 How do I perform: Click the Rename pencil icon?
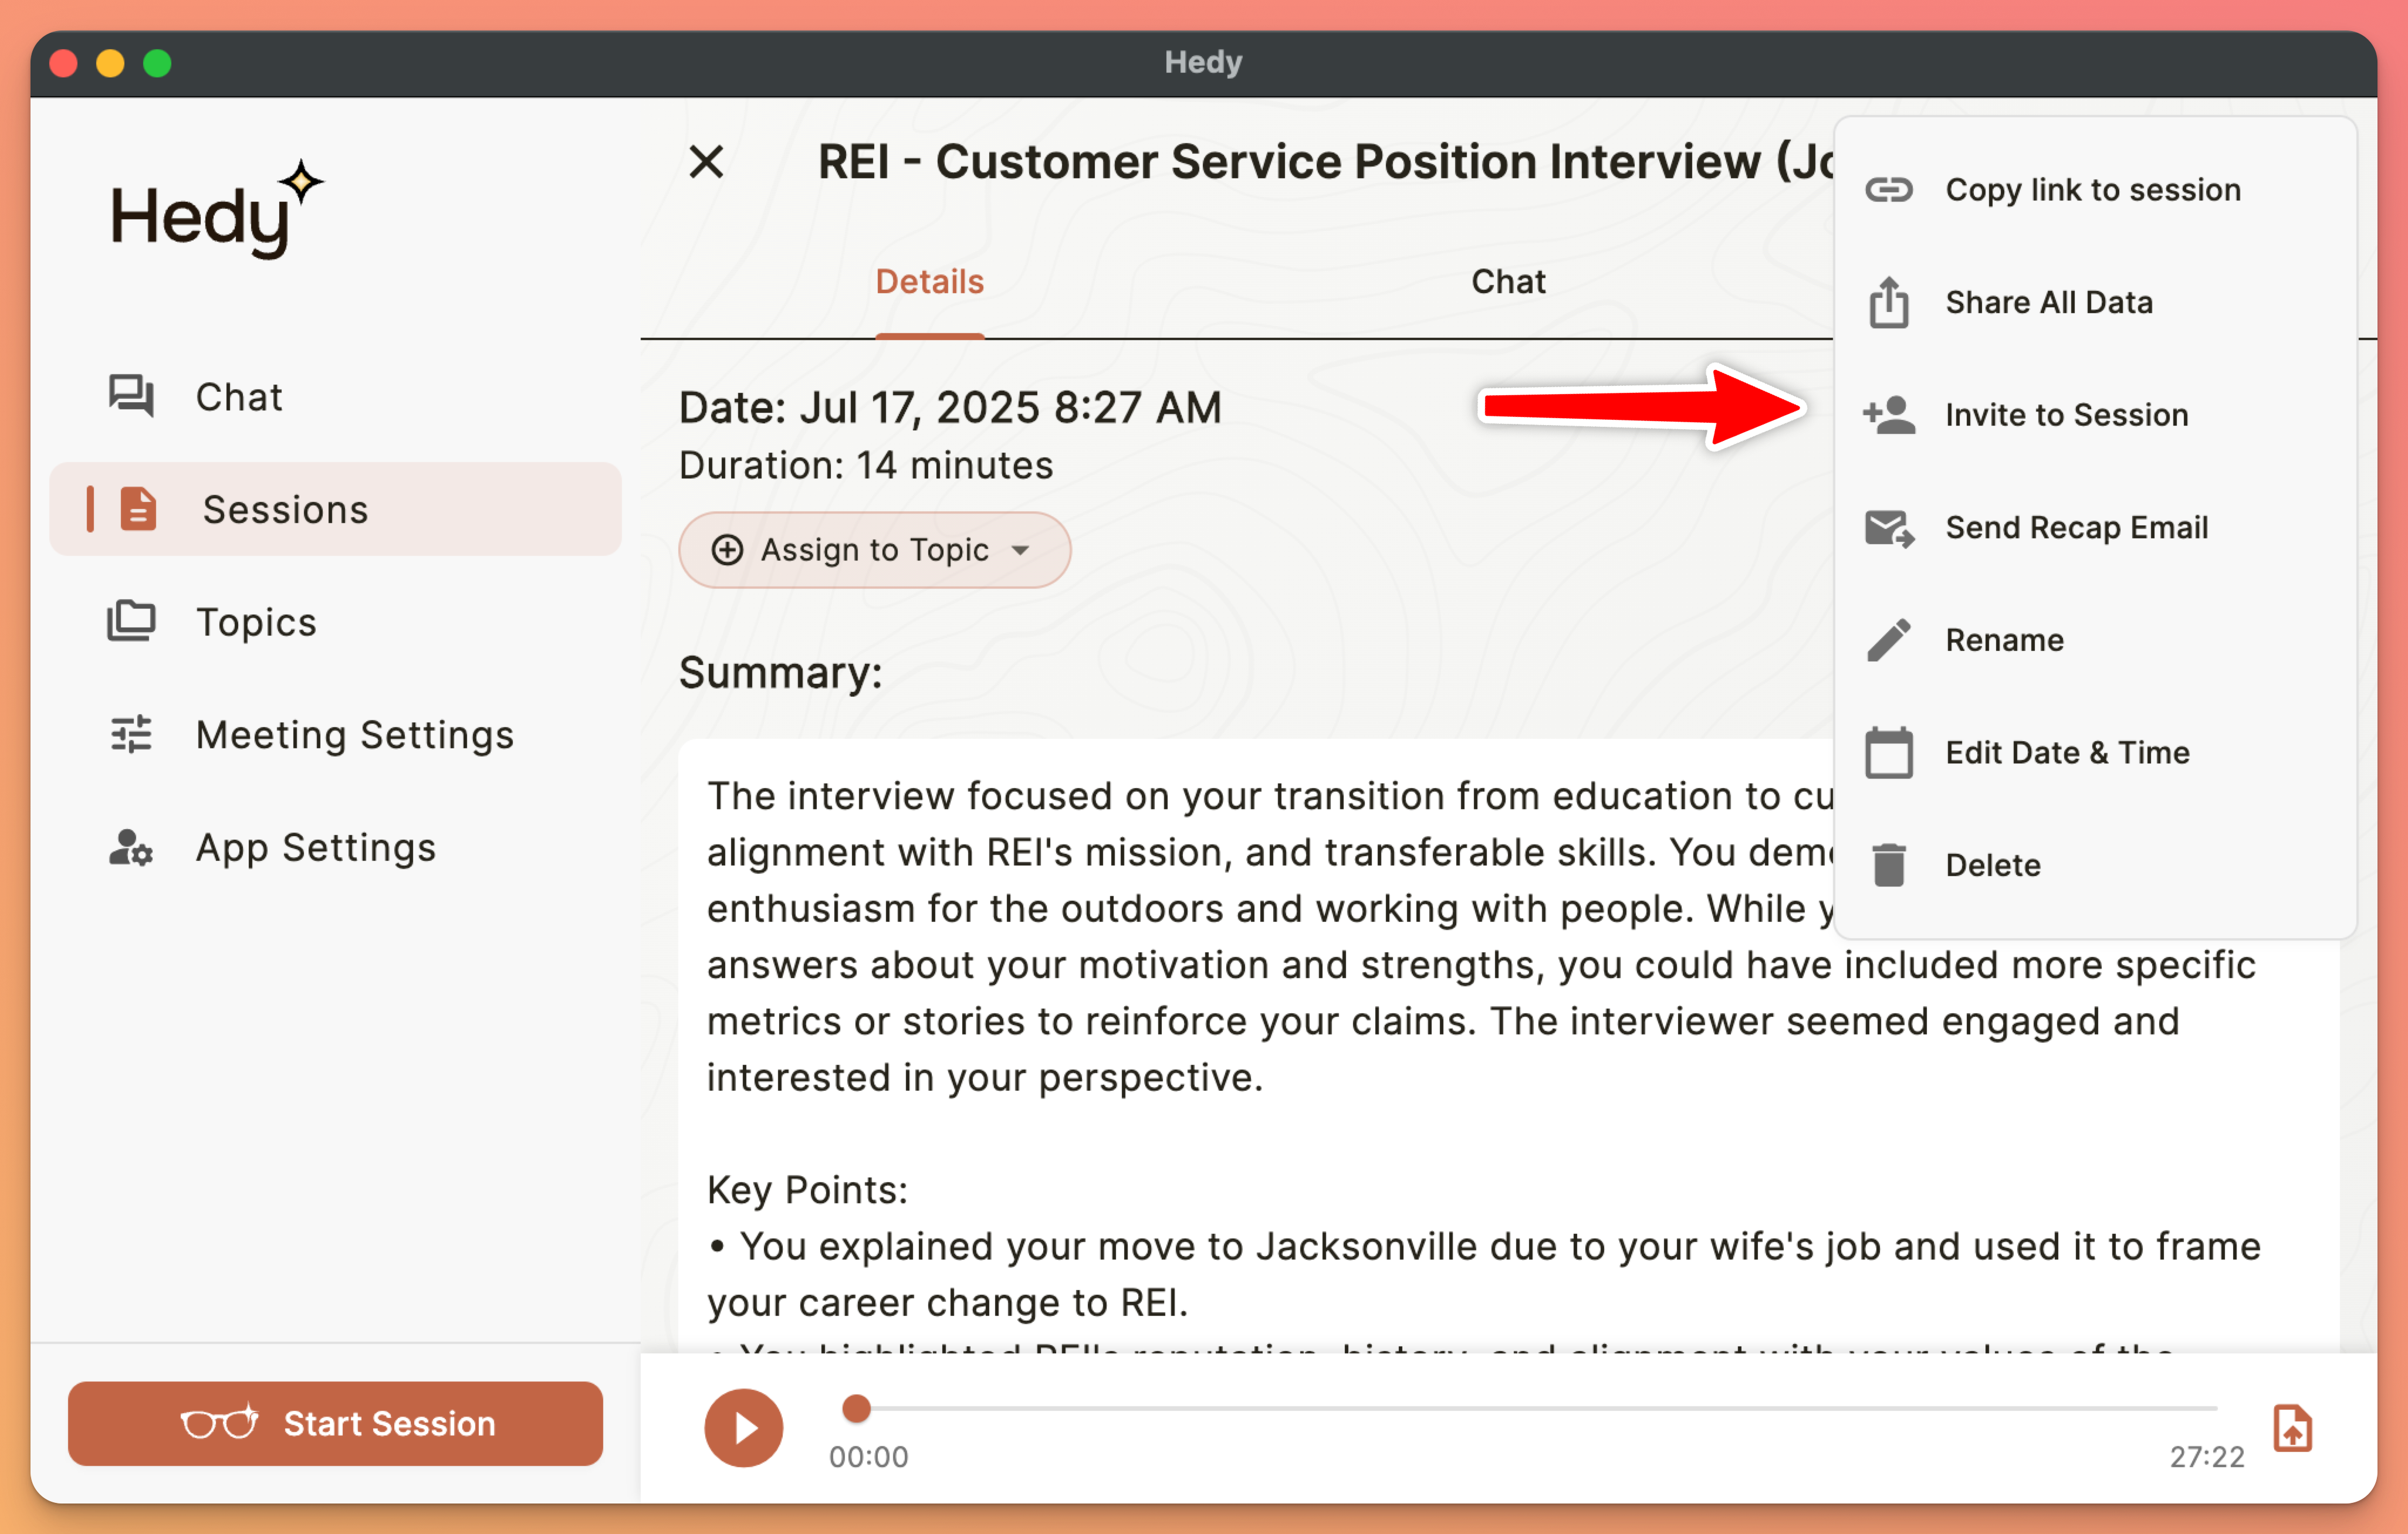(1888, 640)
